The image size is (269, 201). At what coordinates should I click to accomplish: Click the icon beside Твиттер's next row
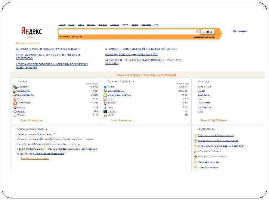[105, 91]
